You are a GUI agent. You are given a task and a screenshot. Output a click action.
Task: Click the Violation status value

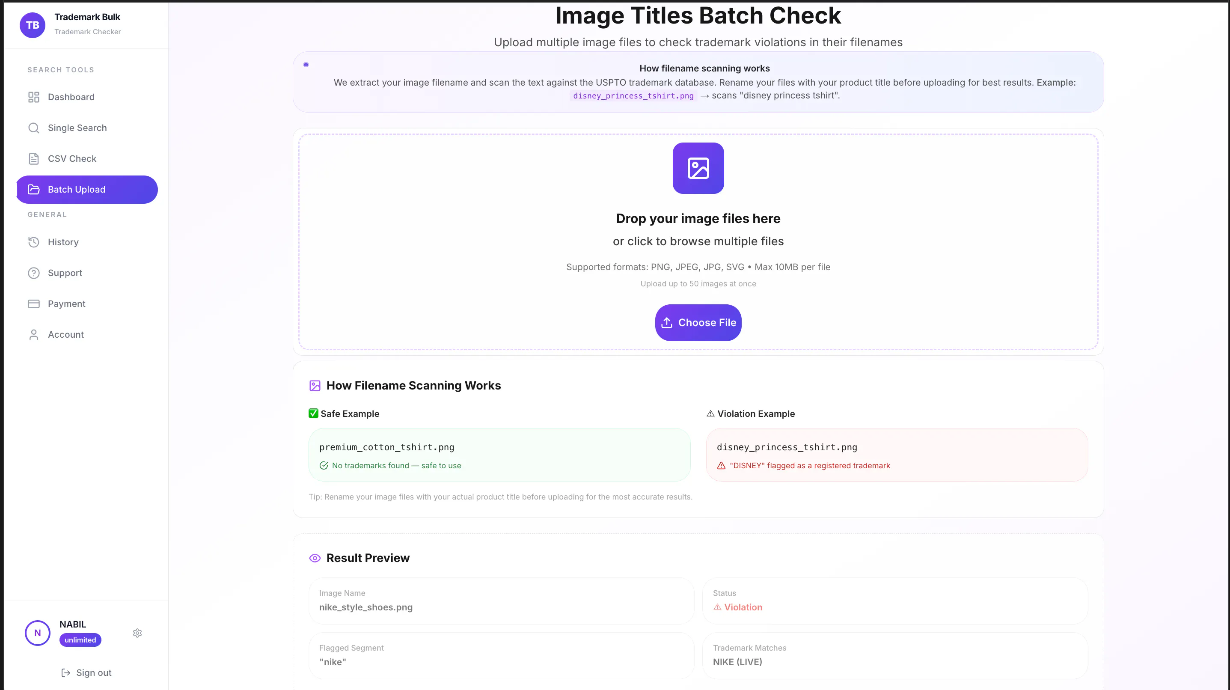tap(738, 607)
